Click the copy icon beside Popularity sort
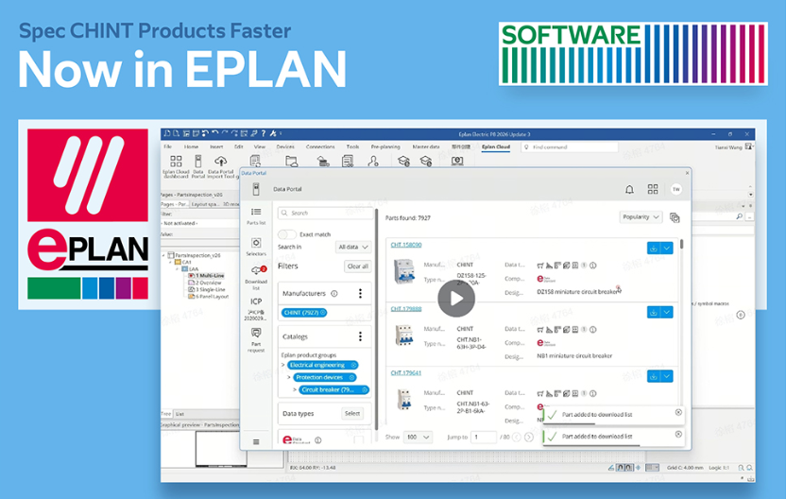This screenshot has height=499, width=786. pyautogui.click(x=675, y=217)
